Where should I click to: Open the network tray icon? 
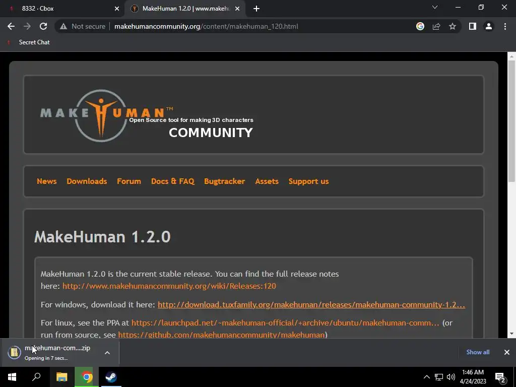point(439,377)
